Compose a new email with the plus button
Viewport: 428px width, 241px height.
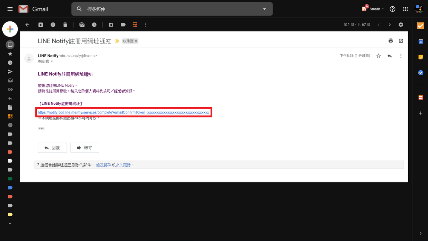point(10,29)
